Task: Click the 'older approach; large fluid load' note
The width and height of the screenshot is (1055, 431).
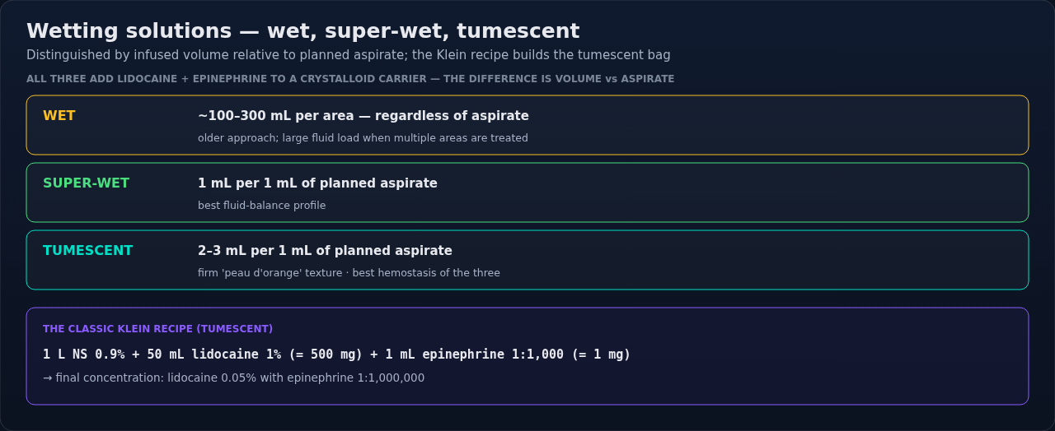Action: (x=363, y=138)
